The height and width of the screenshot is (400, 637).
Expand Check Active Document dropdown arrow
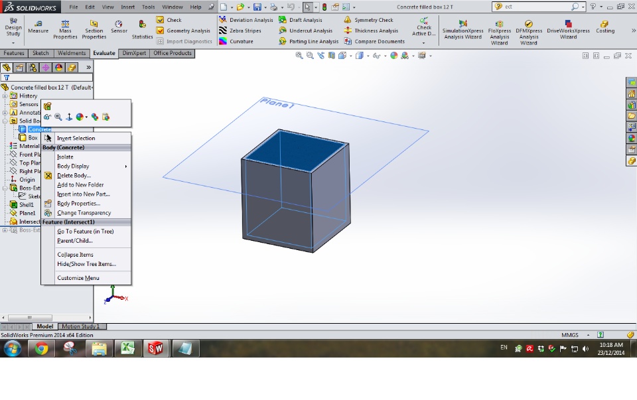point(423,42)
